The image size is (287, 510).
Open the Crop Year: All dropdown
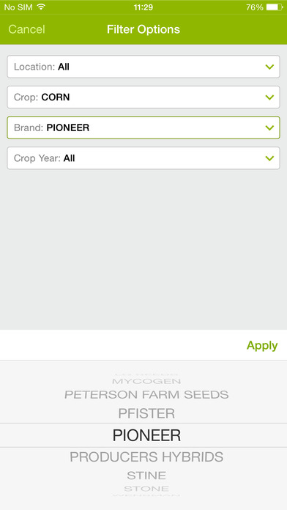(x=143, y=158)
